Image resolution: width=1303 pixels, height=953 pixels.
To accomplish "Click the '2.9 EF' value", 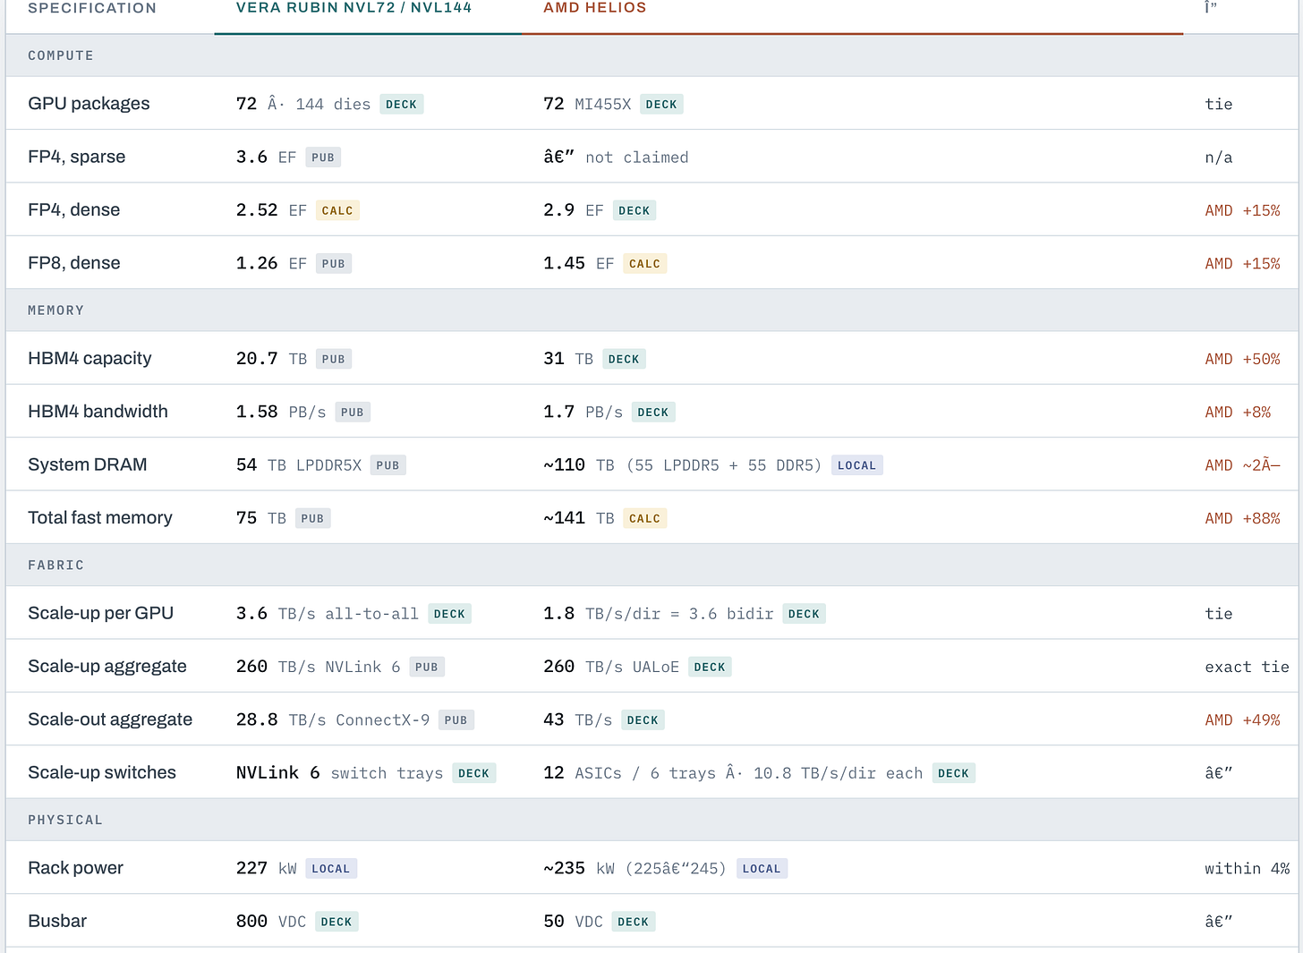I will click(574, 210).
